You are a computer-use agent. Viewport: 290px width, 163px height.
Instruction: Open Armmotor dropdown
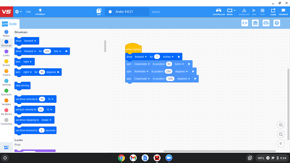point(141,72)
